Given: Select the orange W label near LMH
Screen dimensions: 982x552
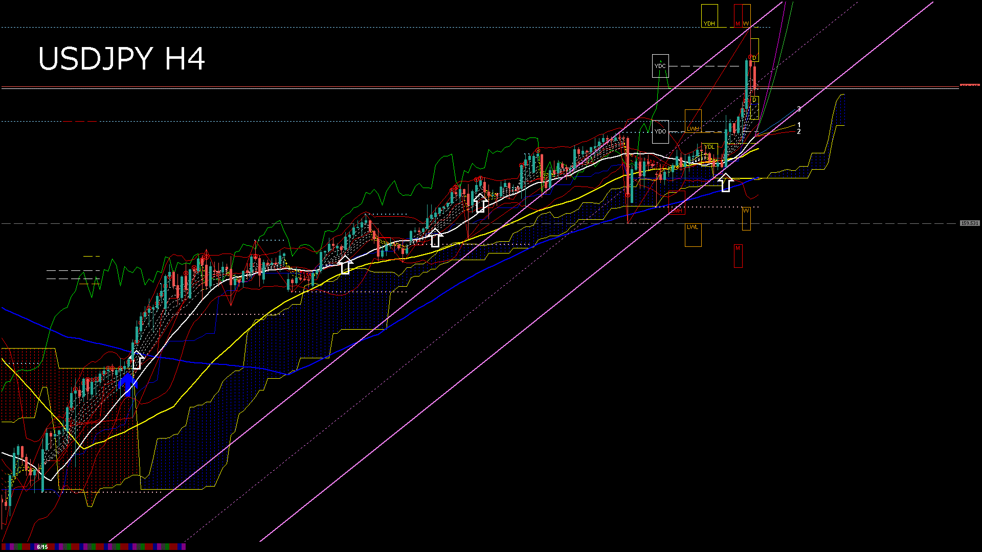Looking at the screenshot, I should click(x=746, y=218).
